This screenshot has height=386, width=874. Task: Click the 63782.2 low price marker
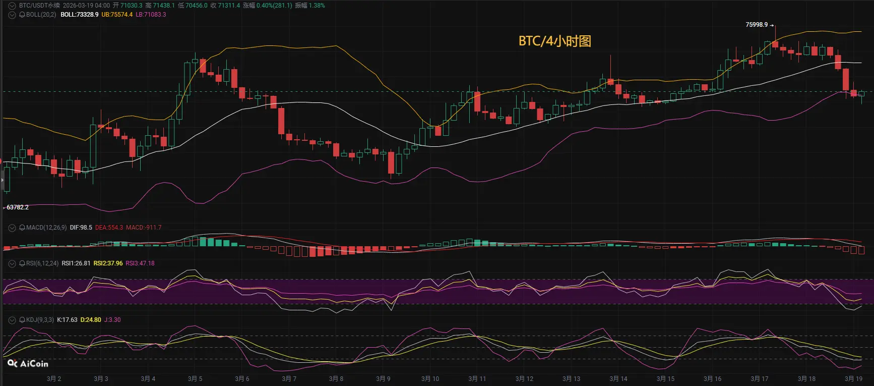[18, 207]
